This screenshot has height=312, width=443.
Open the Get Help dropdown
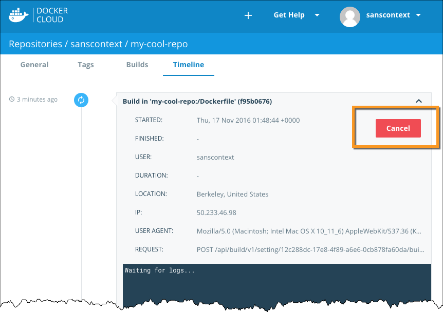(x=297, y=15)
